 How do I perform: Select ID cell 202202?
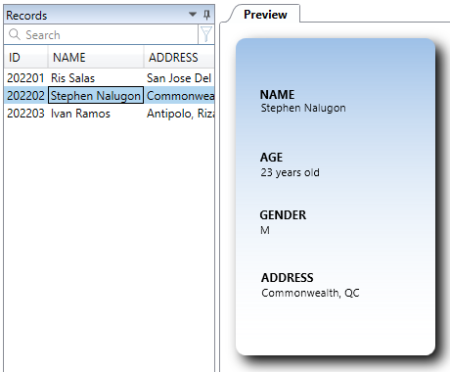25,95
